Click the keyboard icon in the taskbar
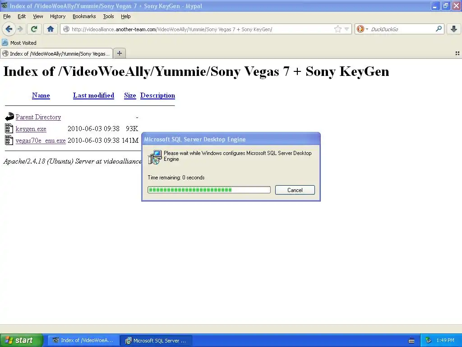This screenshot has height=347, width=462. [x=411, y=341]
